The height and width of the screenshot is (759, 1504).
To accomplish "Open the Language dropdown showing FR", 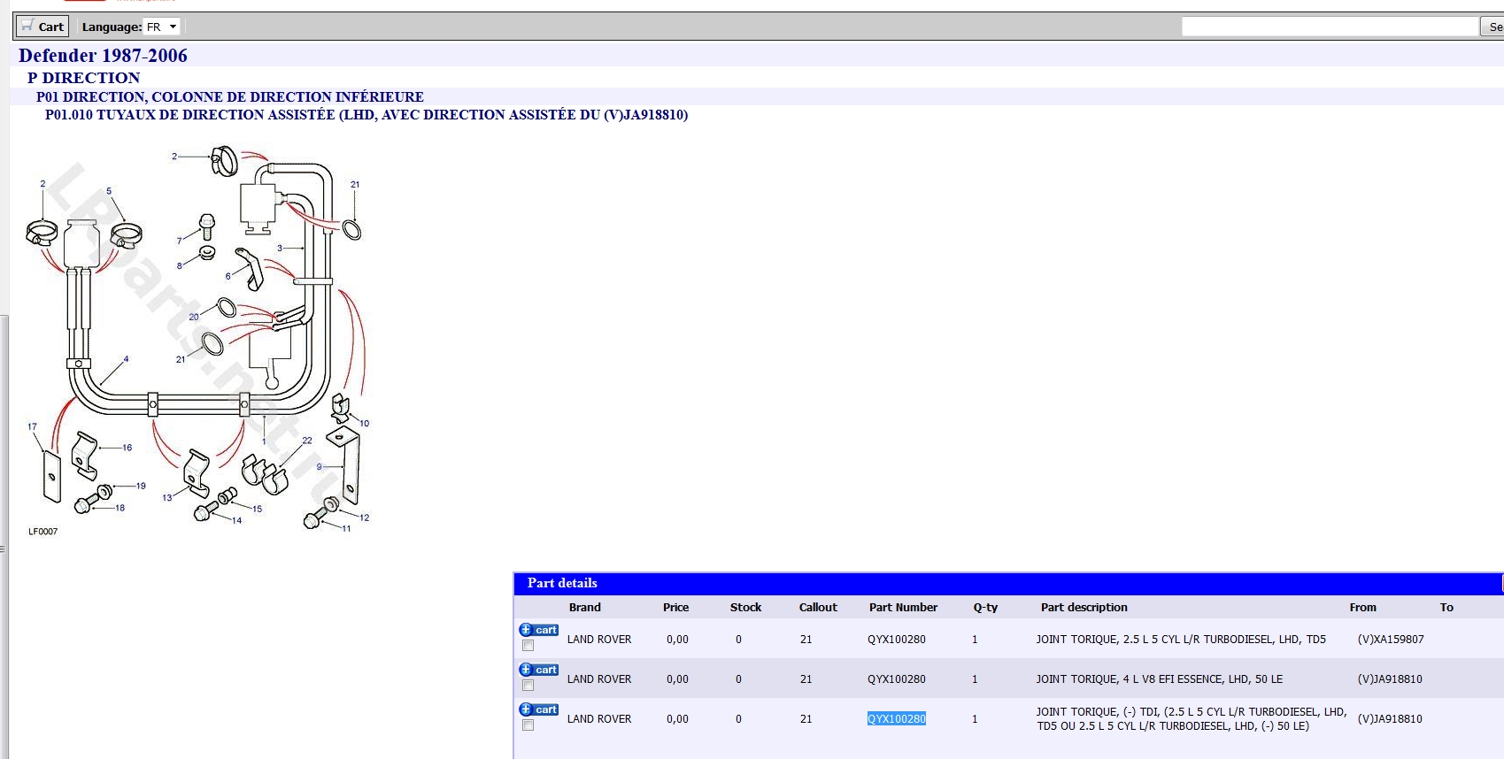I will 162,27.
